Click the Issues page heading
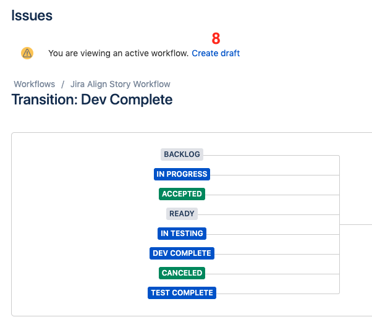Viewport: 372px width, 317px height. [32, 15]
